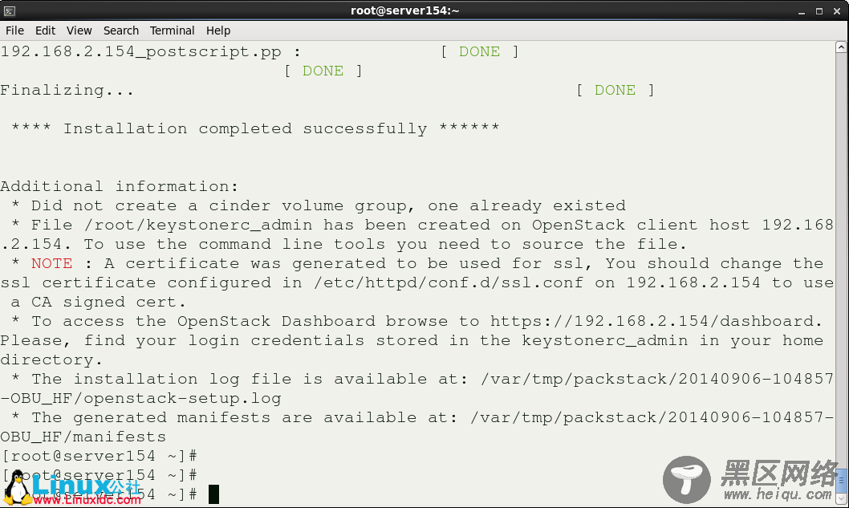
Task: Open the Help menu
Action: [218, 30]
